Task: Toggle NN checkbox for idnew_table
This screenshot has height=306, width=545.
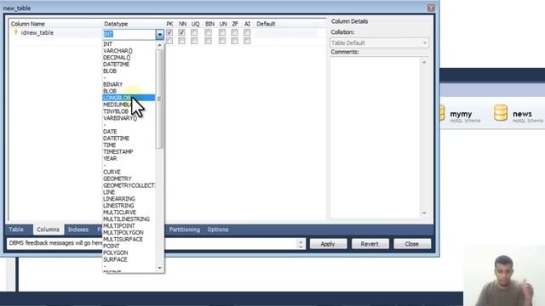Action: (181, 32)
